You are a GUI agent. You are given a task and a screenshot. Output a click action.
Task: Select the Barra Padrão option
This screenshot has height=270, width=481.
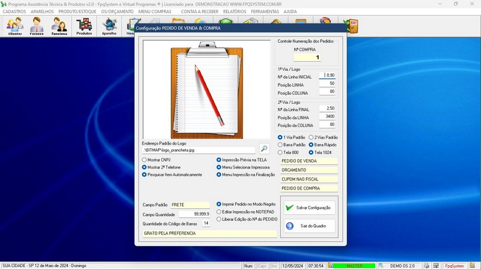pyautogui.click(x=292, y=145)
